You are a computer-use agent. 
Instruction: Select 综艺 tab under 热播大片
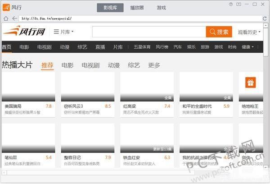pyautogui.click(x=134, y=65)
